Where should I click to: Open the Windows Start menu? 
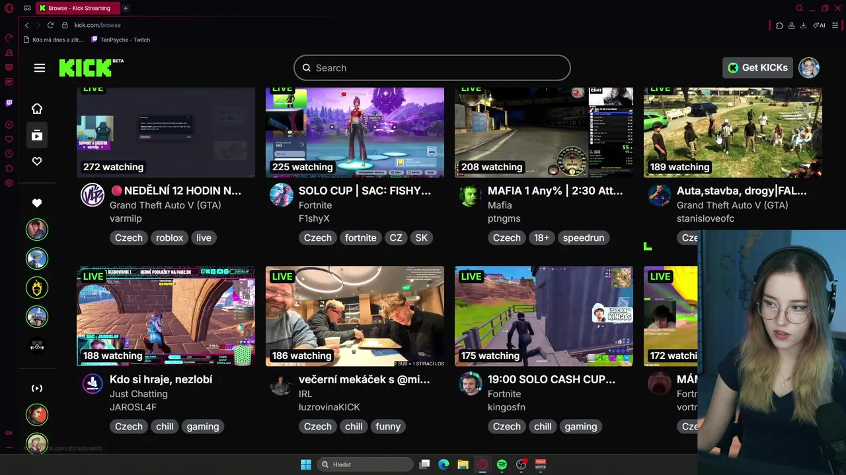[306, 464]
